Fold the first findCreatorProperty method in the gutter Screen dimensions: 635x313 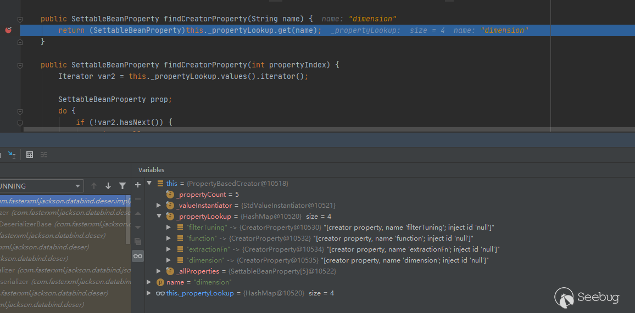click(x=20, y=19)
